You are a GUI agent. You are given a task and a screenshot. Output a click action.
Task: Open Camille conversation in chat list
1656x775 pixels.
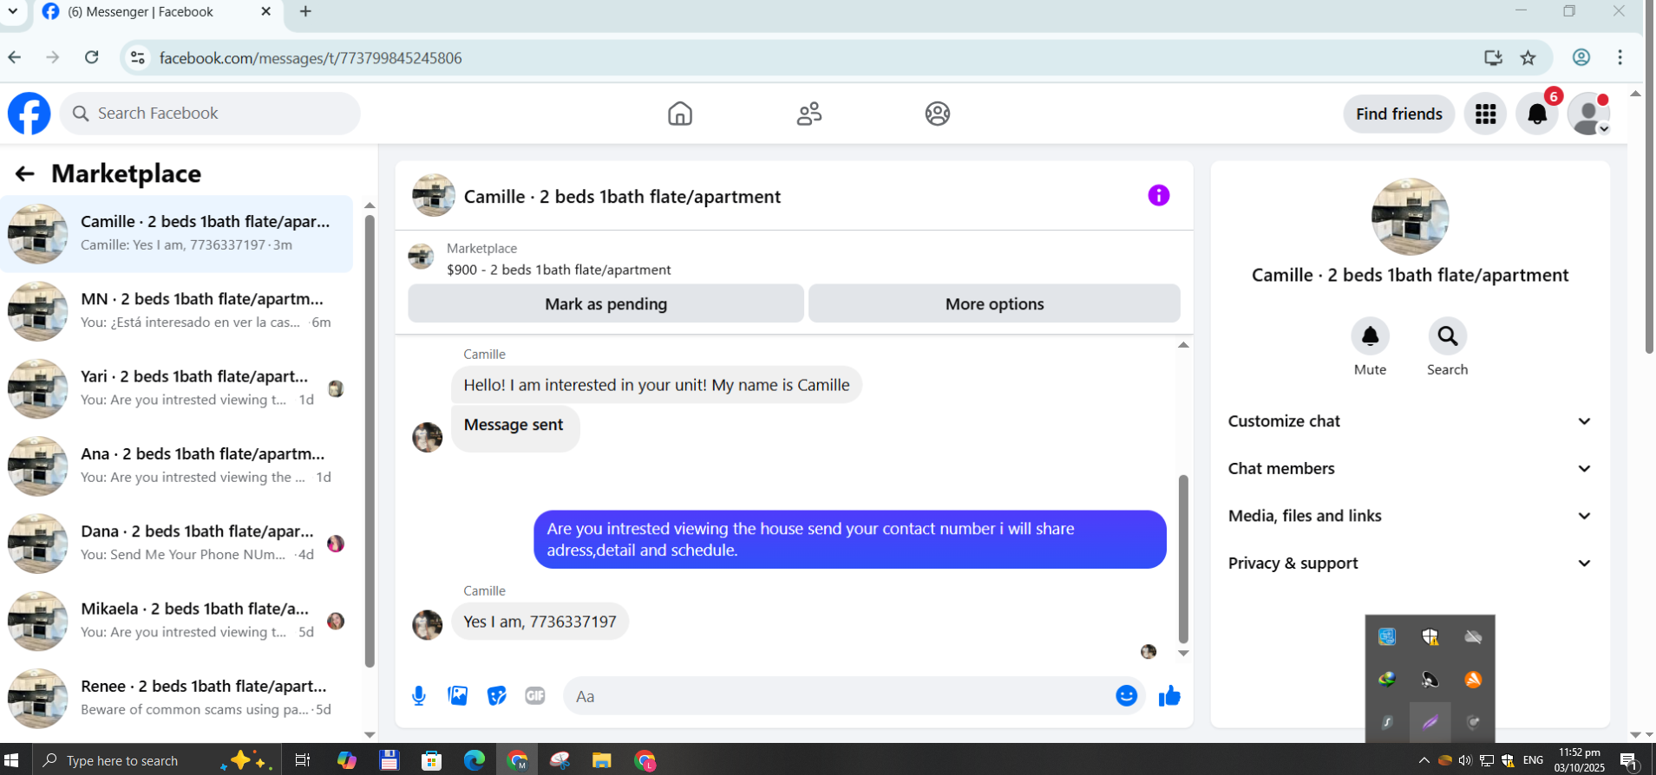[177, 234]
